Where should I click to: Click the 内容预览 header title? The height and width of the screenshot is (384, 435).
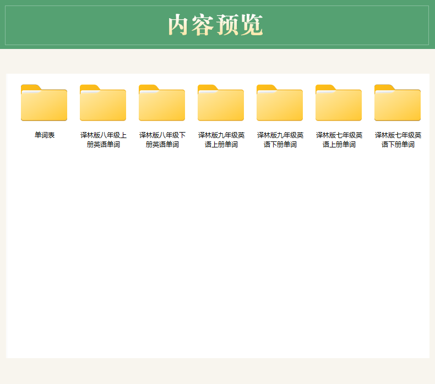point(215,25)
